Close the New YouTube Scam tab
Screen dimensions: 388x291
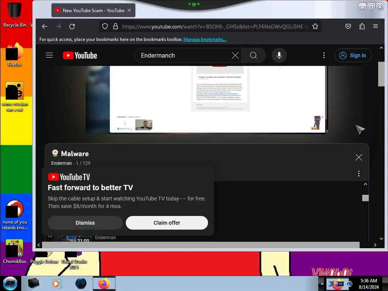click(129, 10)
